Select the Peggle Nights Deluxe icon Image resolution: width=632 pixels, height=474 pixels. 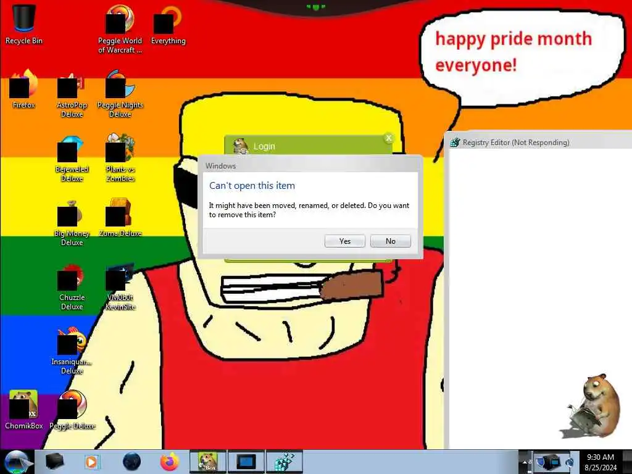coord(120,94)
